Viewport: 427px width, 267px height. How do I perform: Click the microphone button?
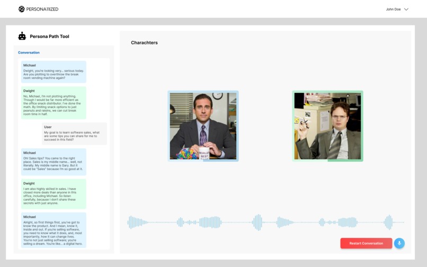click(399, 243)
